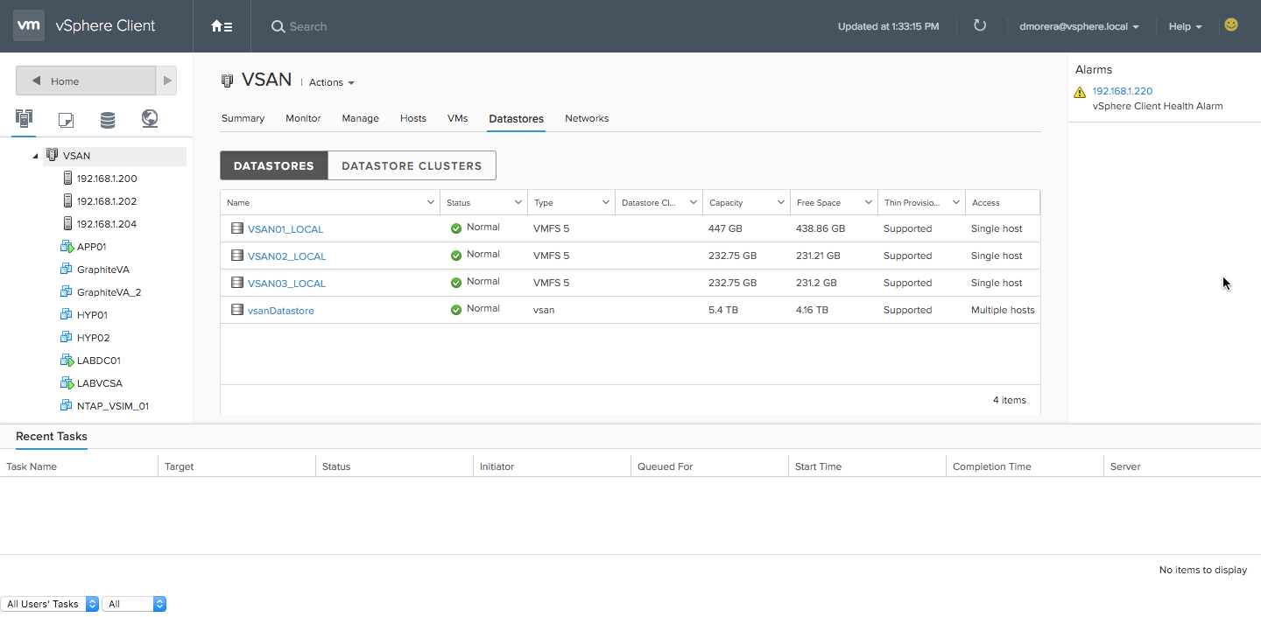Open the Hosts and Clusters inventory icon
The width and height of the screenshot is (1261, 617).
[24, 119]
